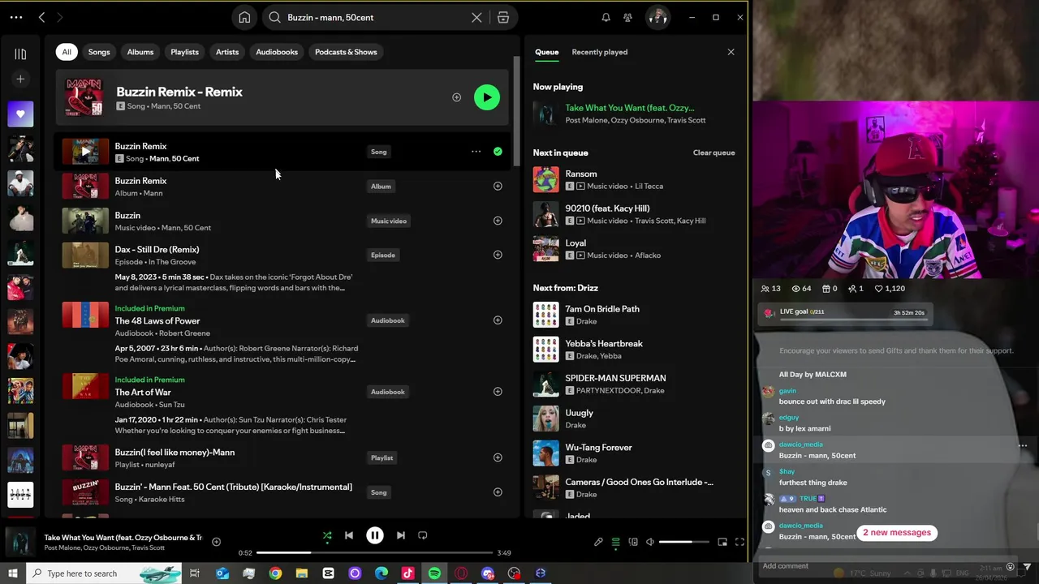This screenshot has width=1039, height=584.
Task: Save Buzzin' Karaoke tribute song
Action: 498,492
